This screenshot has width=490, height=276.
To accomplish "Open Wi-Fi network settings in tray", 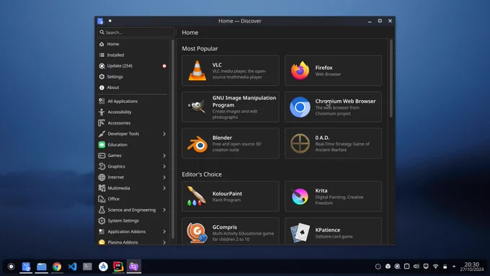I will (x=436, y=267).
